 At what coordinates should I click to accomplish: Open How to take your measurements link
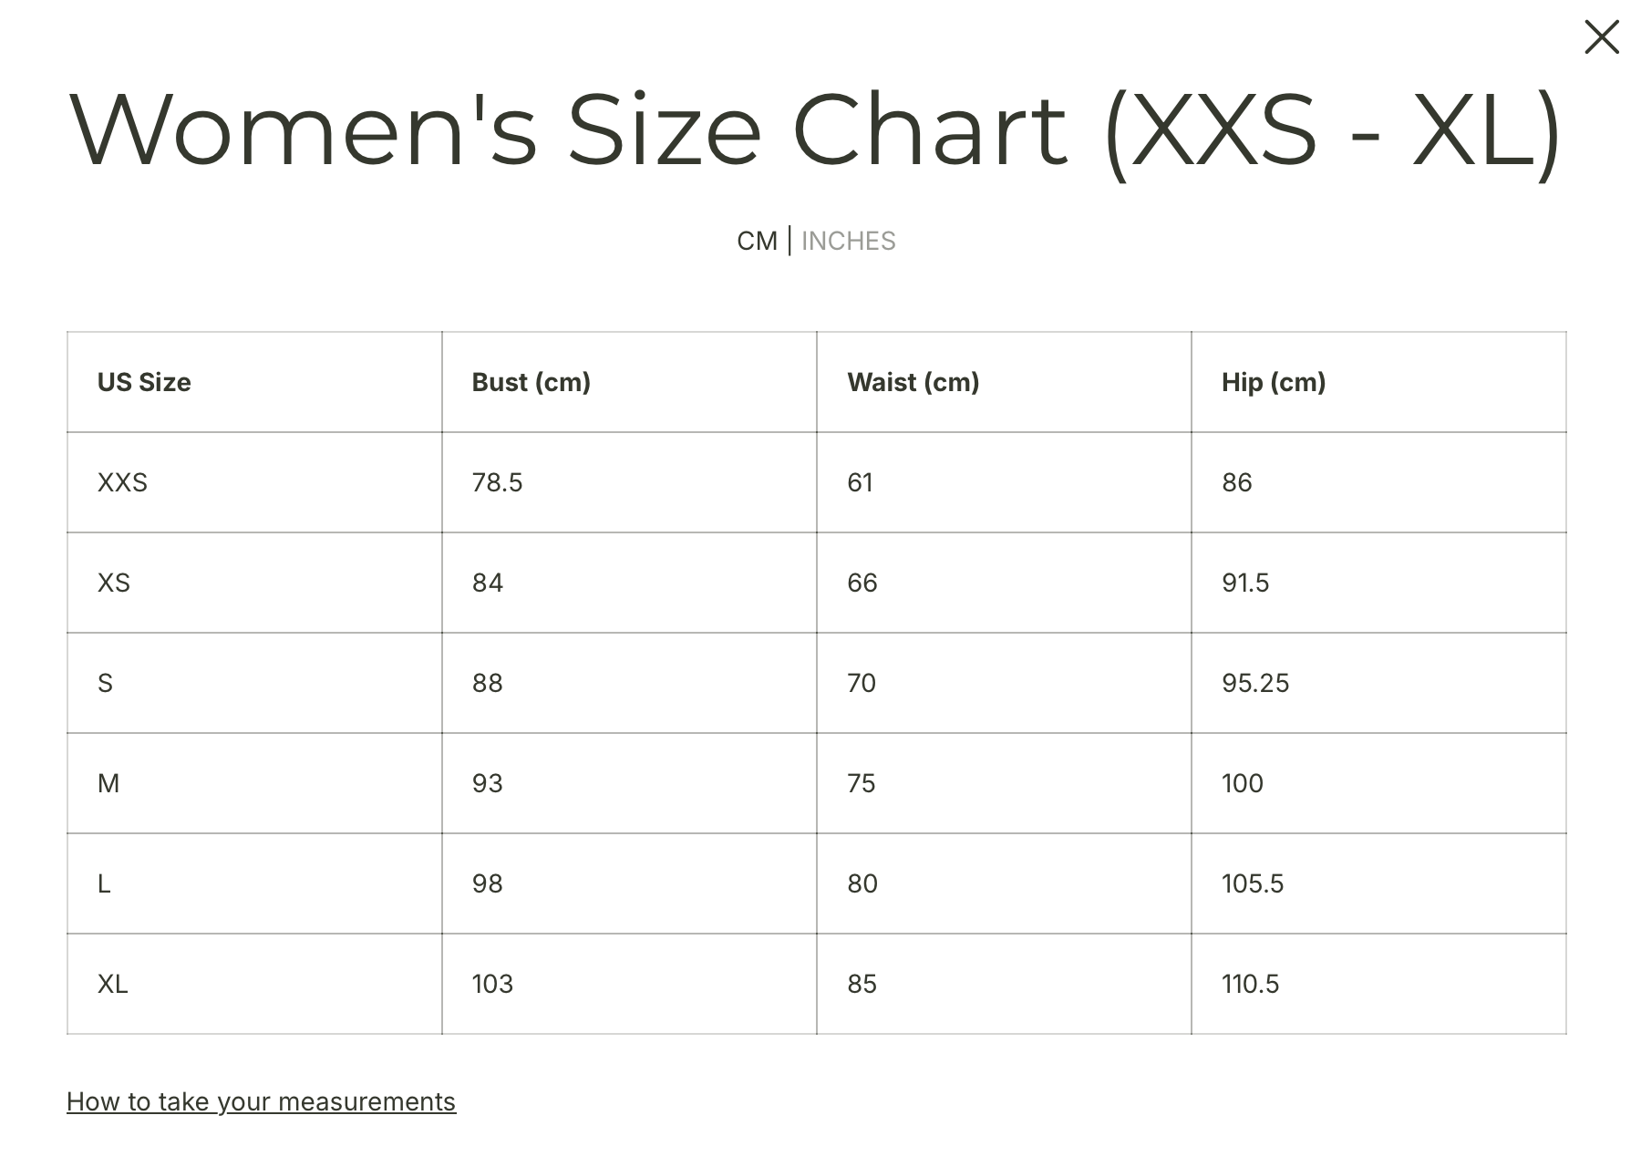pyautogui.click(x=261, y=1101)
